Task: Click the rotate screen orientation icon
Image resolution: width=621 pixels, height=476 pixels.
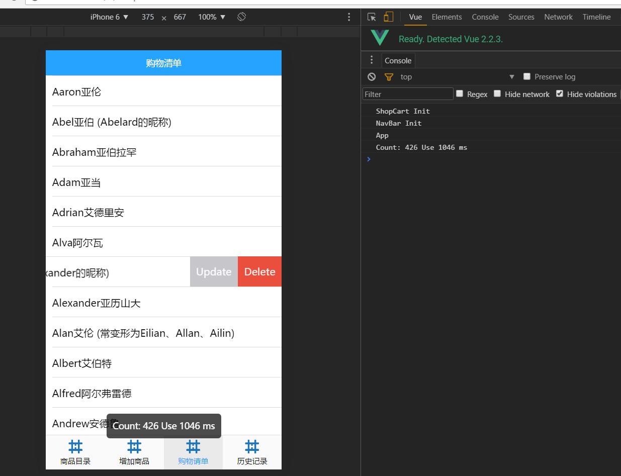Action: coord(241,17)
